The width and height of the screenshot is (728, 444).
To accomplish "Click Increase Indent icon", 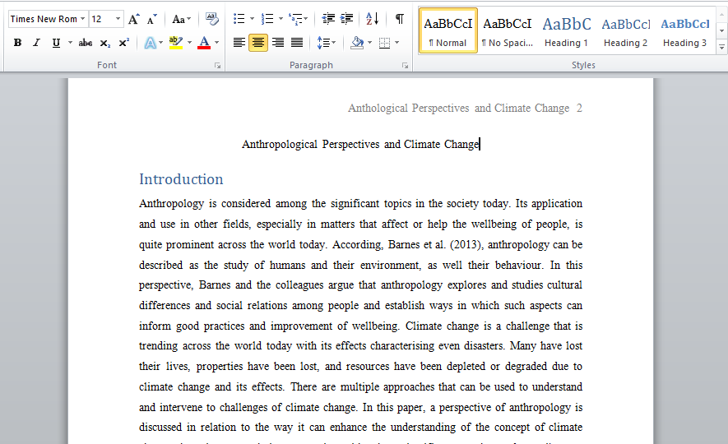I will 346,19.
